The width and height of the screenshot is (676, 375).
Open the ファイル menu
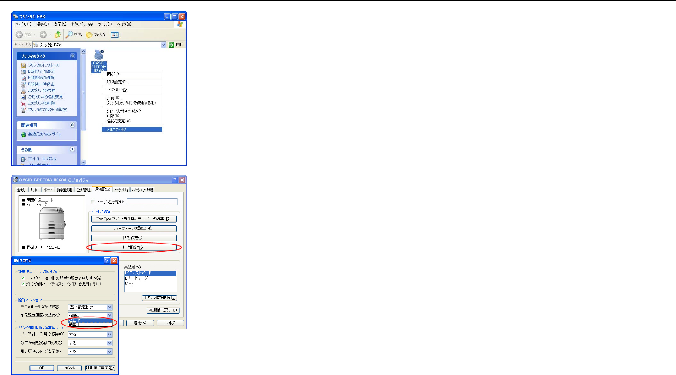pyautogui.click(x=23, y=24)
